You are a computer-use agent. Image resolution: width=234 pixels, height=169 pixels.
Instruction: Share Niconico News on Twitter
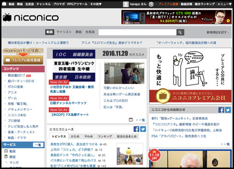(x=143, y=129)
